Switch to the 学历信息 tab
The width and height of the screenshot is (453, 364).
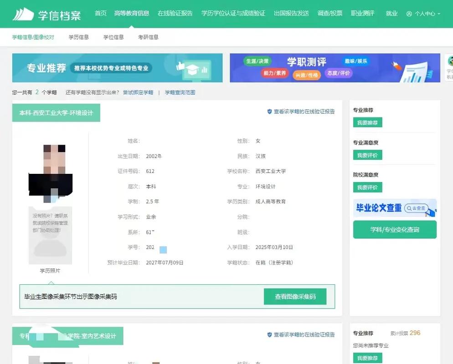click(x=78, y=37)
